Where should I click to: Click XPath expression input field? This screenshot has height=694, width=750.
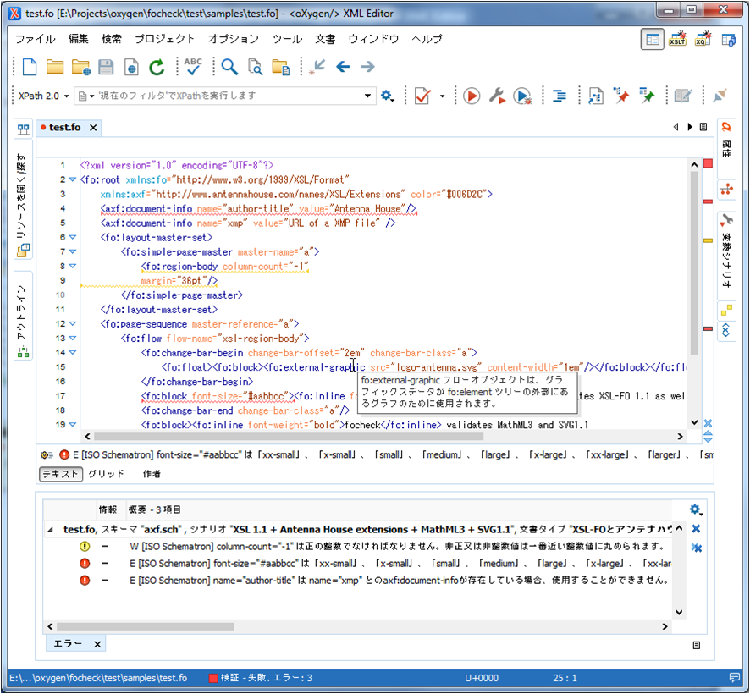[225, 96]
